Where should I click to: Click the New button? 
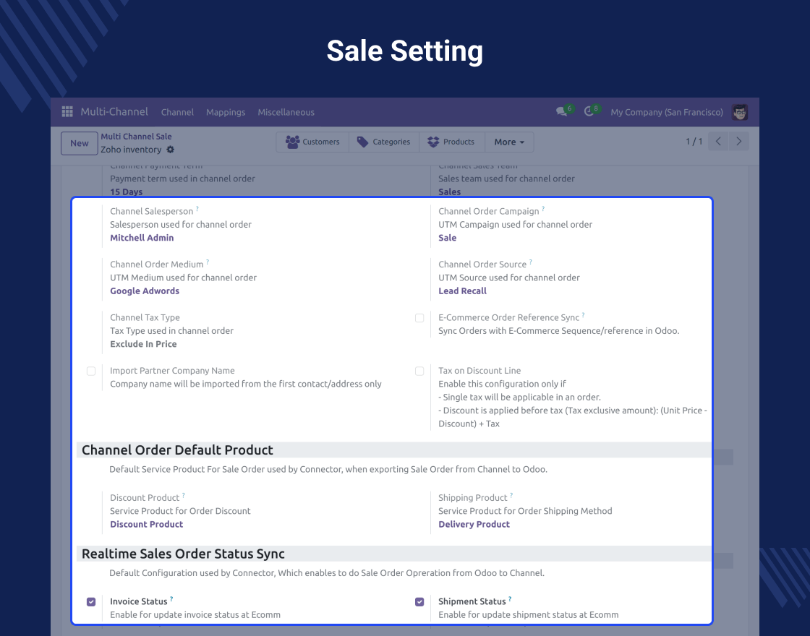(x=80, y=143)
